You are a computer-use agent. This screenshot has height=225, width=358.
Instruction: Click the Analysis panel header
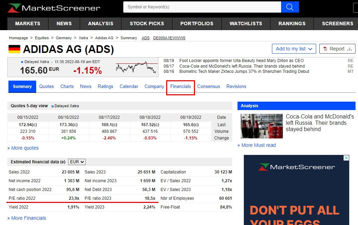297,106
